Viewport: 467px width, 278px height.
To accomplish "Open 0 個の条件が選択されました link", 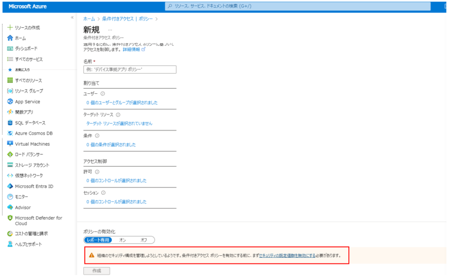I will [111, 145].
